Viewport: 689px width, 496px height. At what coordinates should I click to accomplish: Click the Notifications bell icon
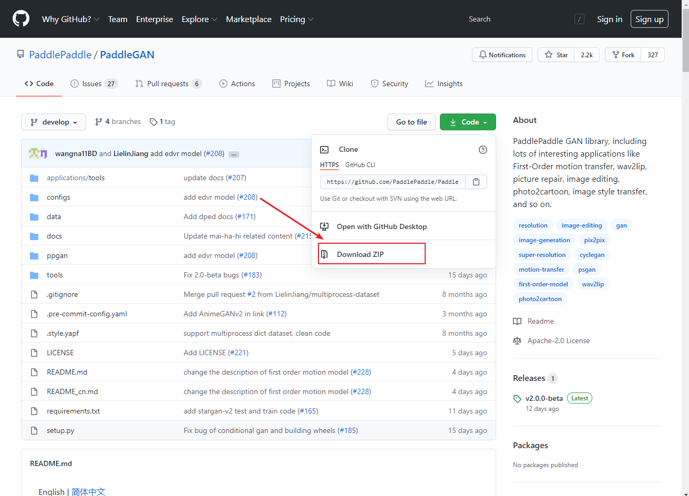click(x=482, y=55)
